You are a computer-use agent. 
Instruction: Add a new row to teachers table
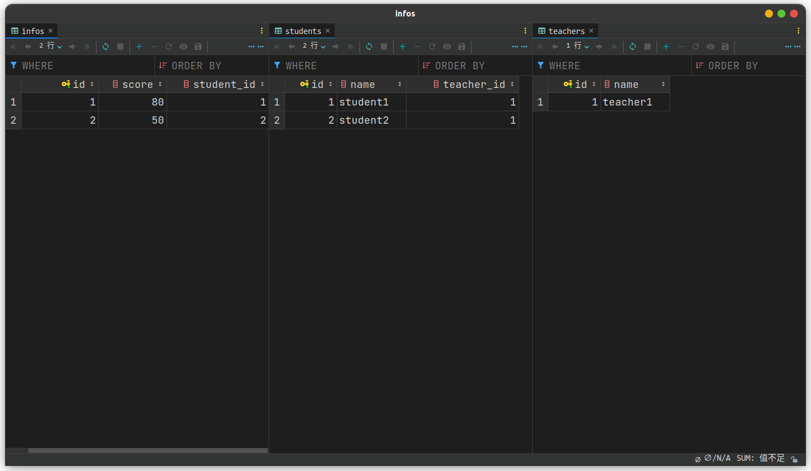click(x=666, y=47)
